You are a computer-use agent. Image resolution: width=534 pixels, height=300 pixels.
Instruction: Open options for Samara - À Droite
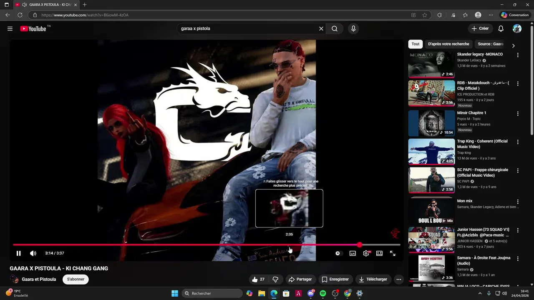coord(518,259)
